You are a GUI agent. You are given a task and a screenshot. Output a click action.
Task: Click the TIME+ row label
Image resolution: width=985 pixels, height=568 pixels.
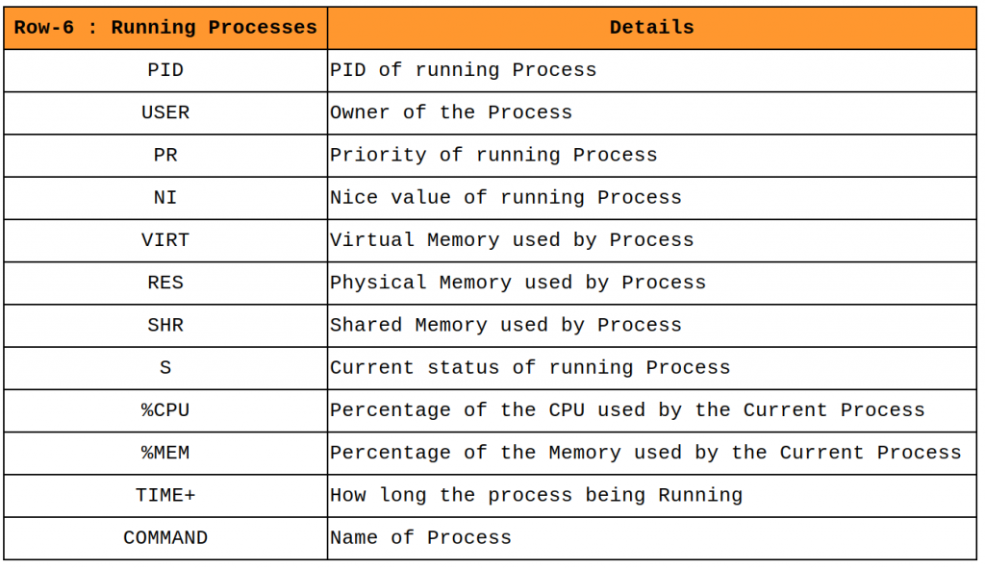(165, 495)
